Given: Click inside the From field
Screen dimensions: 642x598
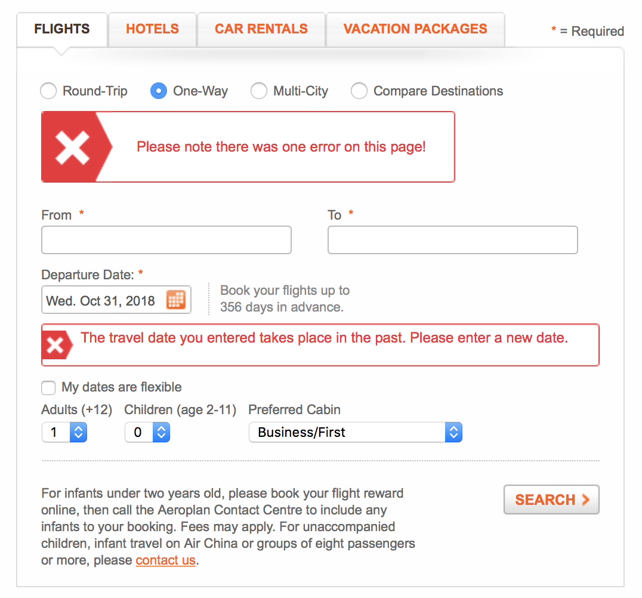Looking at the screenshot, I should tap(166, 240).
